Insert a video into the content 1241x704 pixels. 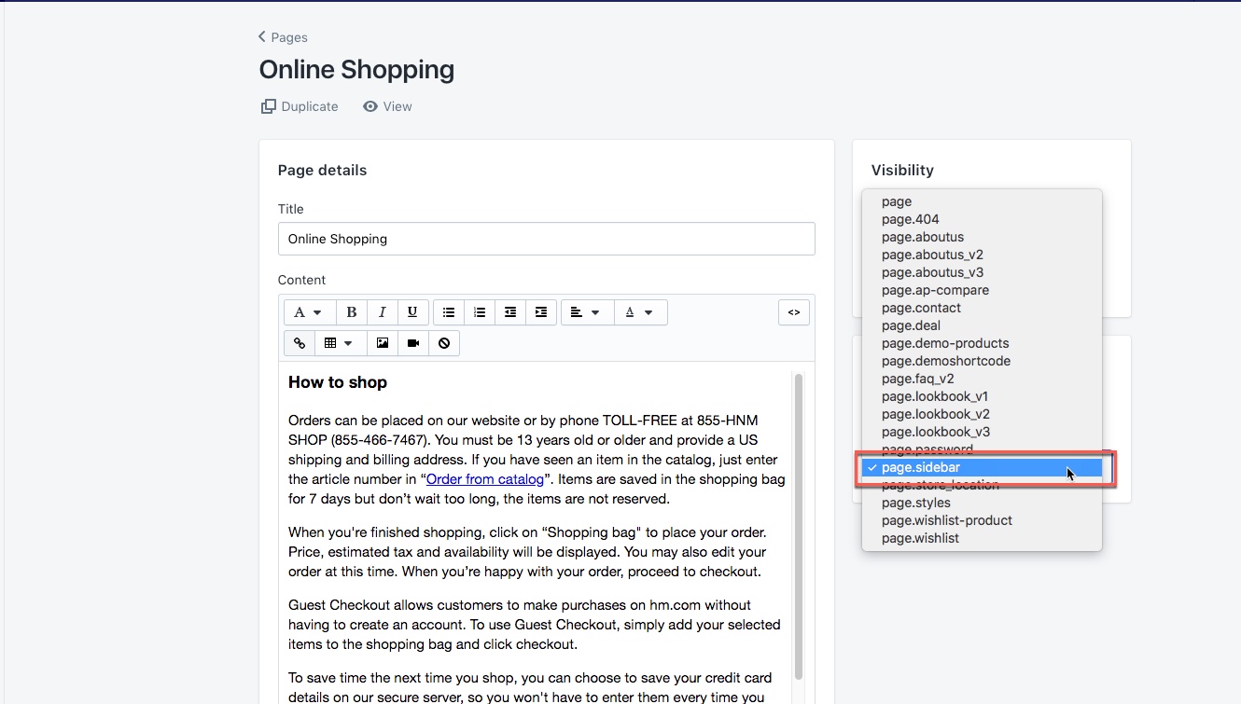pyautogui.click(x=413, y=343)
